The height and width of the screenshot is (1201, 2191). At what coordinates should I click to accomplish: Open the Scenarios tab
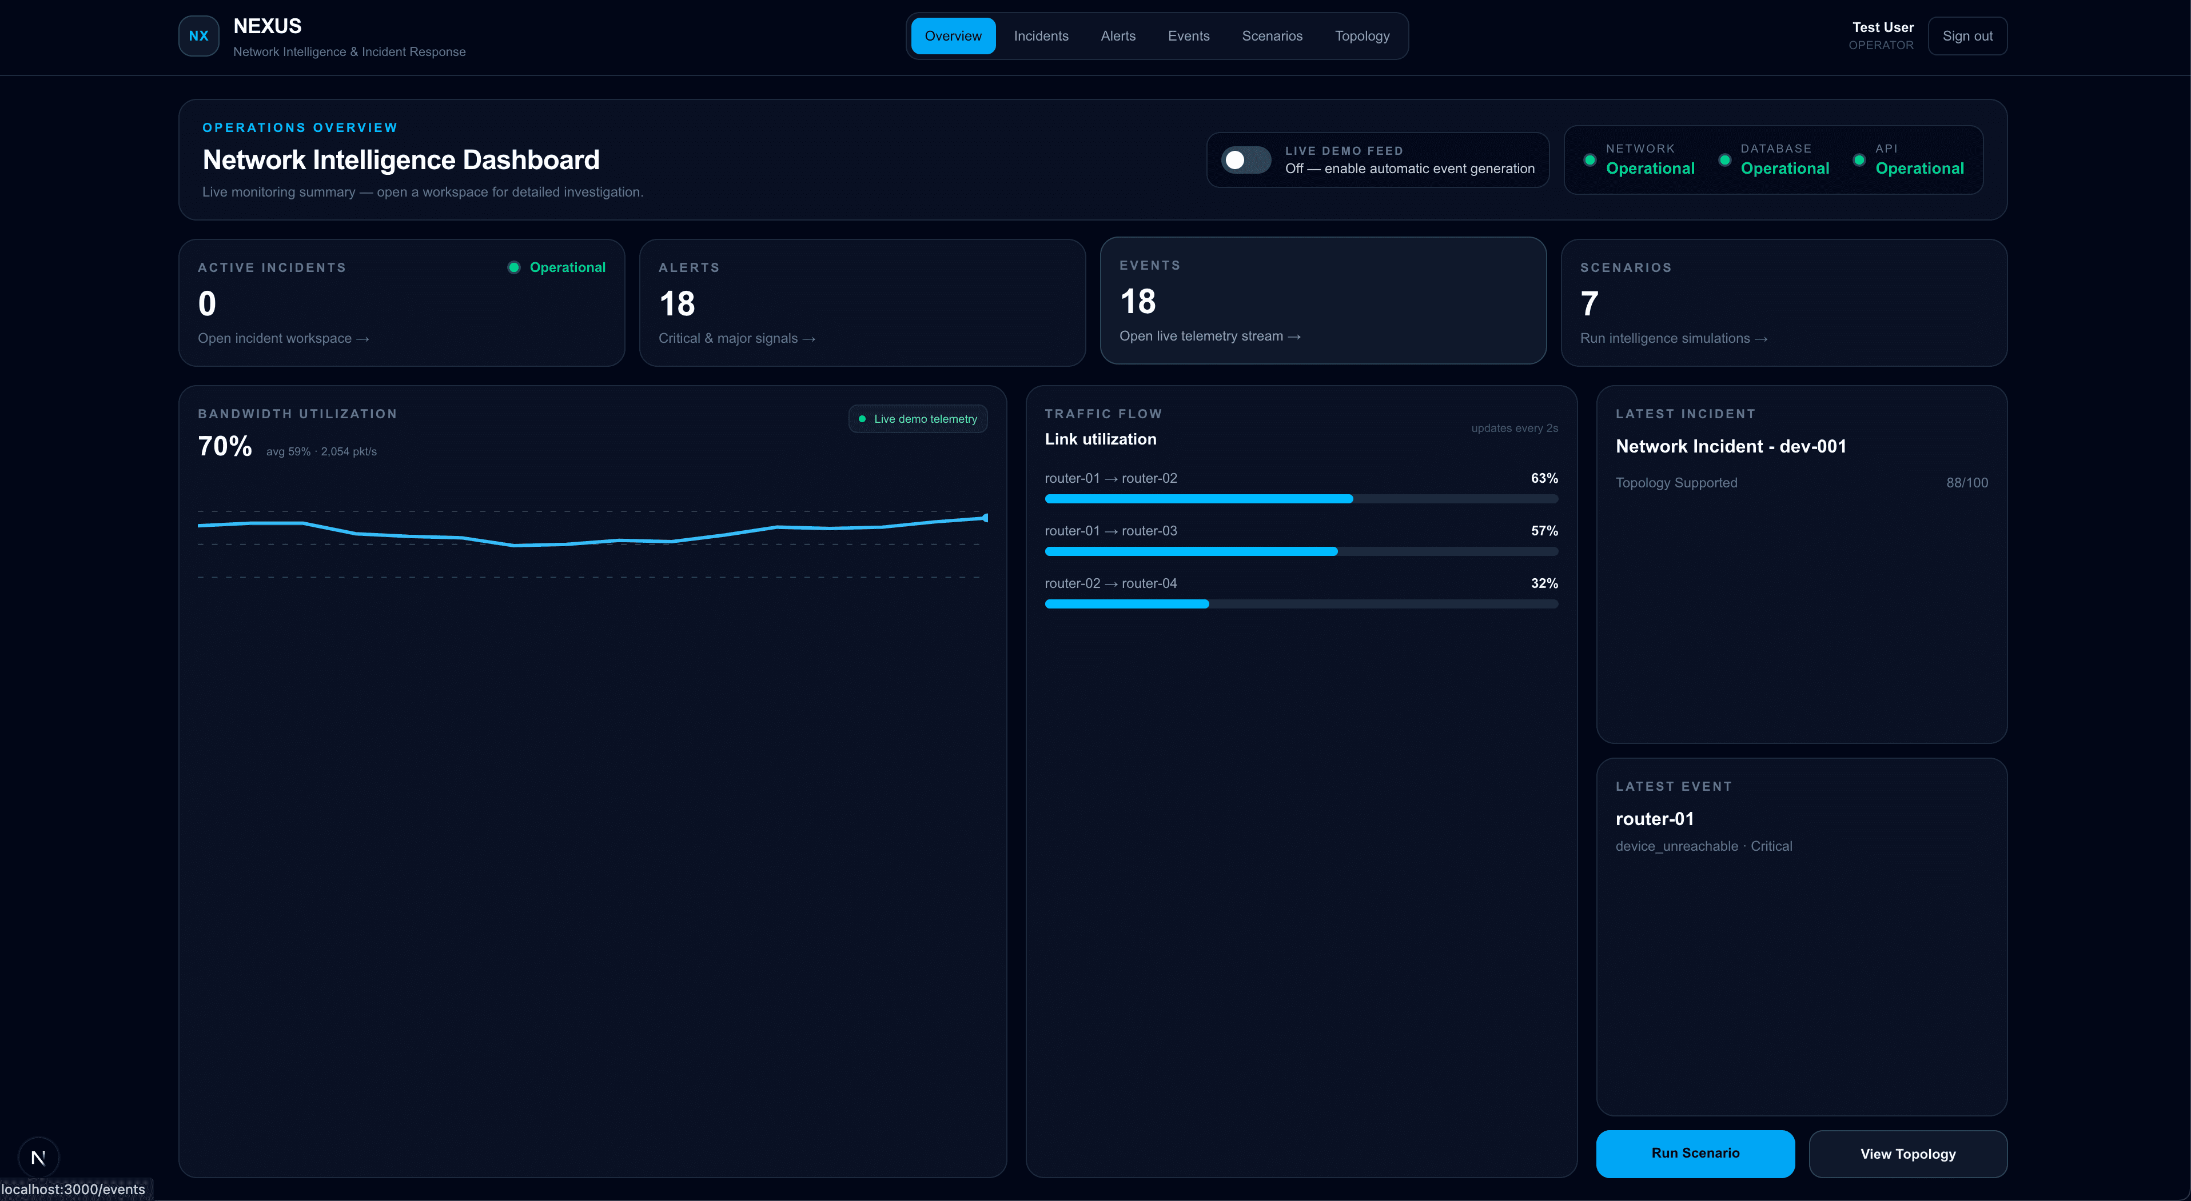click(x=1272, y=35)
